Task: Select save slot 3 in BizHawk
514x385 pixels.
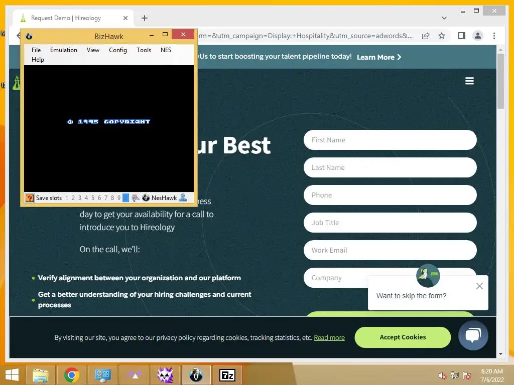Action: click(80, 198)
